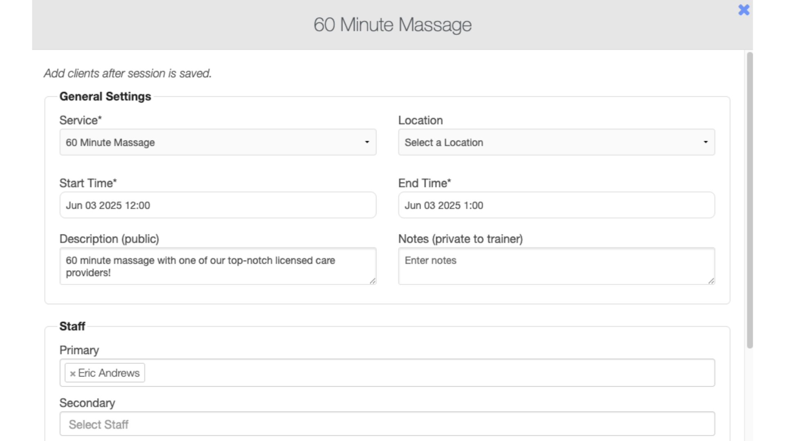
Task: Open the Select a Location dropdown
Action: [x=556, y=142]
